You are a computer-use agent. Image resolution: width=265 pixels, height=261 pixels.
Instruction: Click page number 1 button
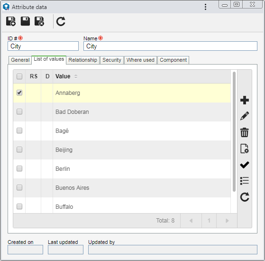point(209,221)
